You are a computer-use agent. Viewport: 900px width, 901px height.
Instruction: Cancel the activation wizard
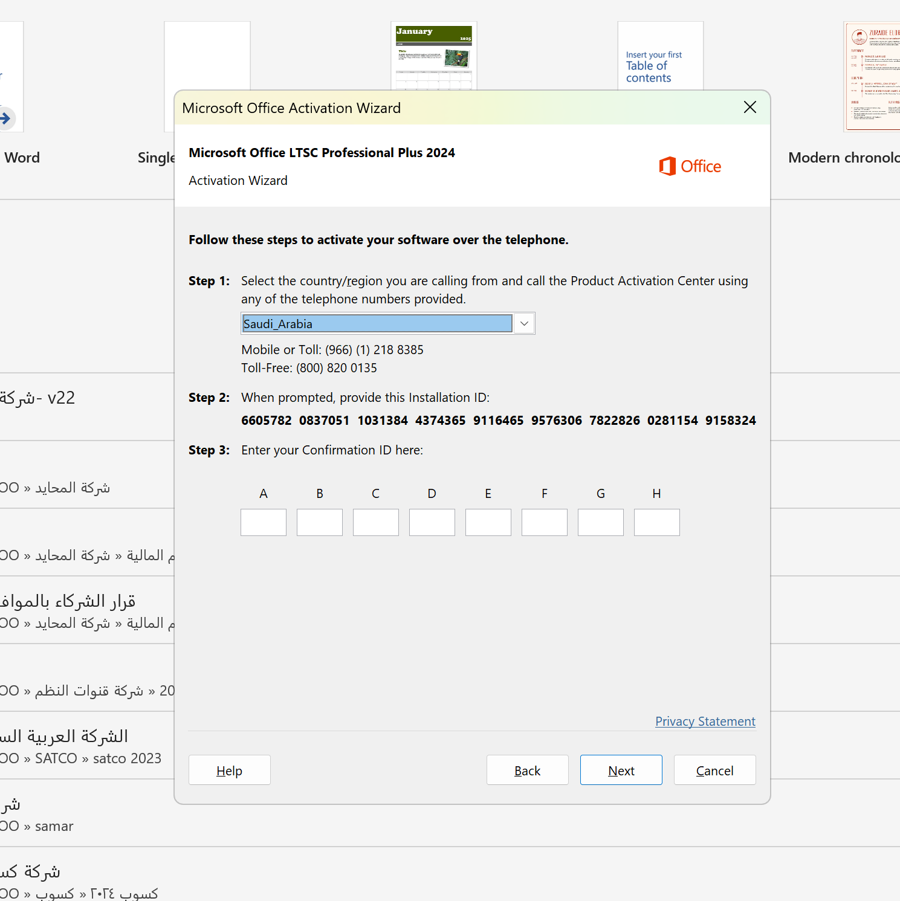point(715,770)
